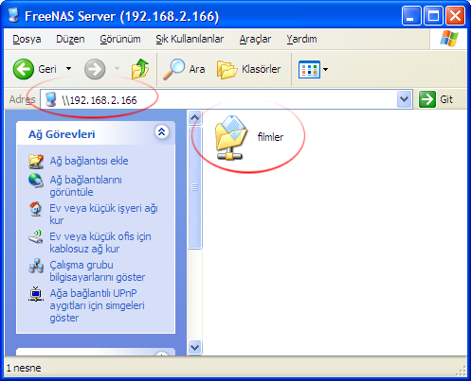Open the Araçlar menu
471x381 pixels.
point(255,39)
